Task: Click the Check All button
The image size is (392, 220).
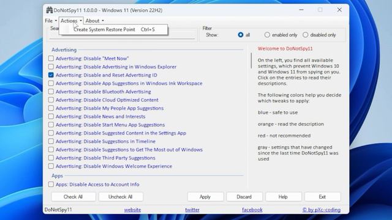Action: pyautogui.click(x=73, y=197)
